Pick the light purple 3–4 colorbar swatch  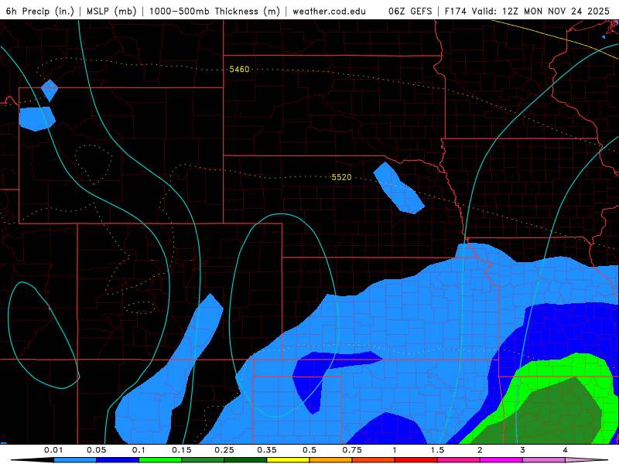click(x=544, y=460)
